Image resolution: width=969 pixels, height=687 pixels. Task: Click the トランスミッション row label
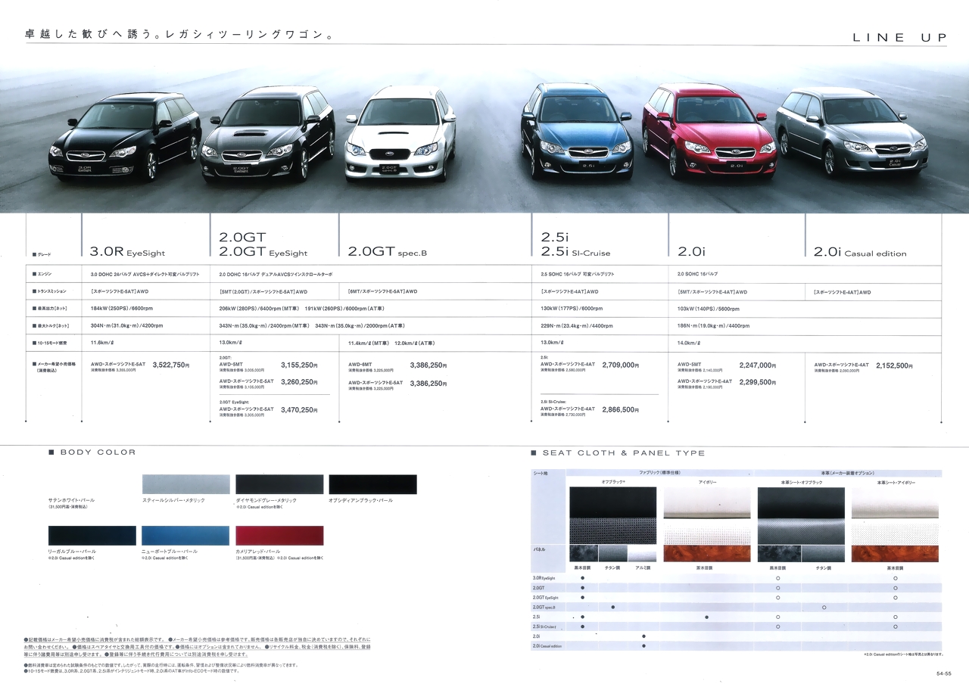pos(50,291)
